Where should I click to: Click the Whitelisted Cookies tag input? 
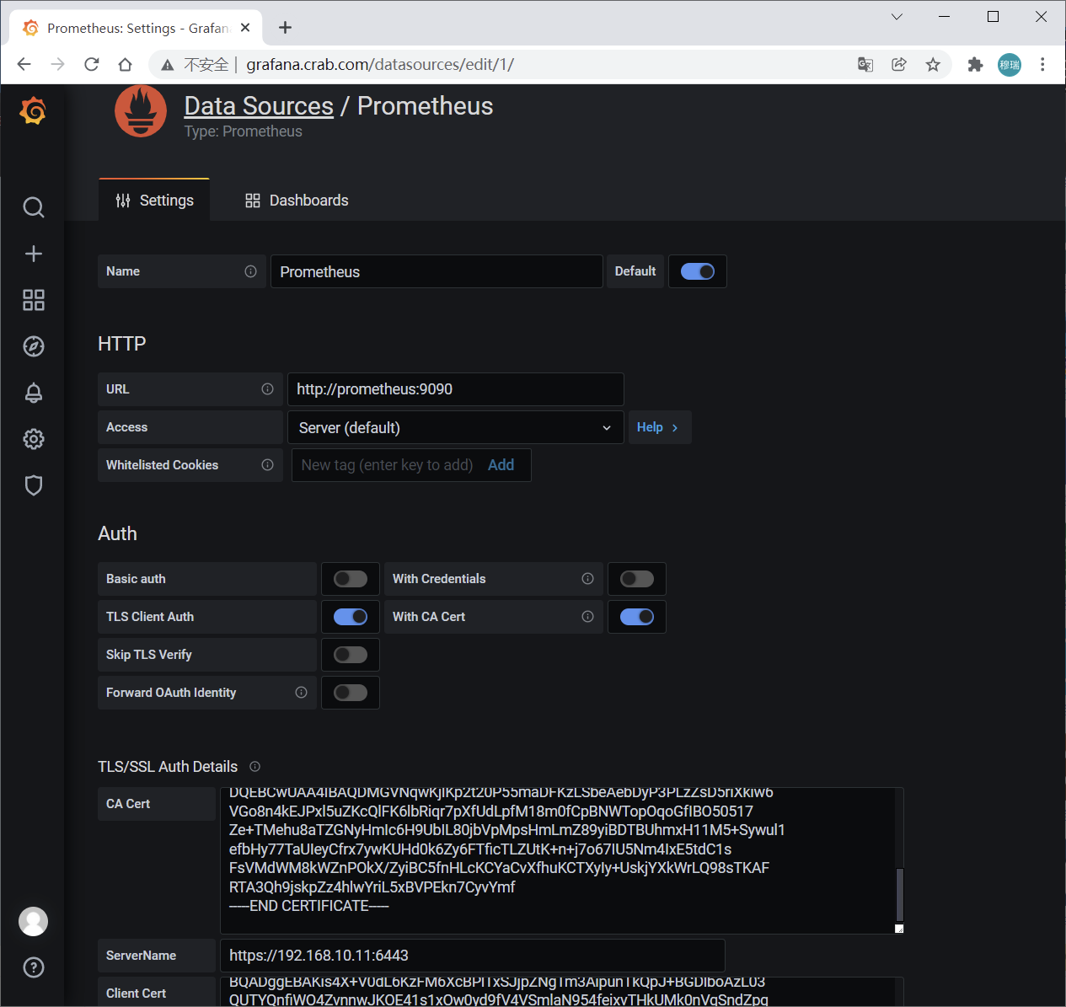[388, 465]
